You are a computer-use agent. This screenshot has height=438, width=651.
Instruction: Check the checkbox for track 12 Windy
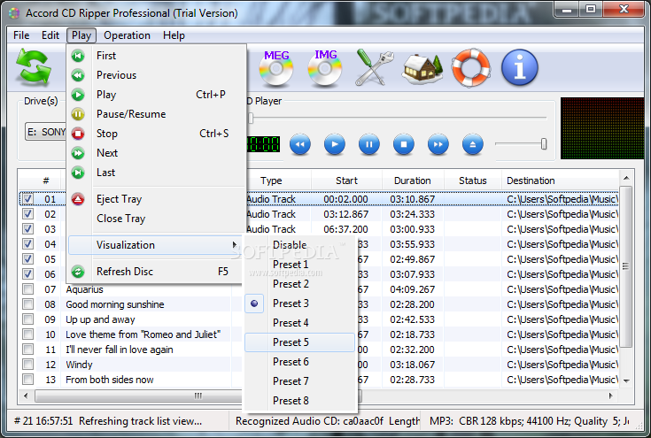(27, 365)
